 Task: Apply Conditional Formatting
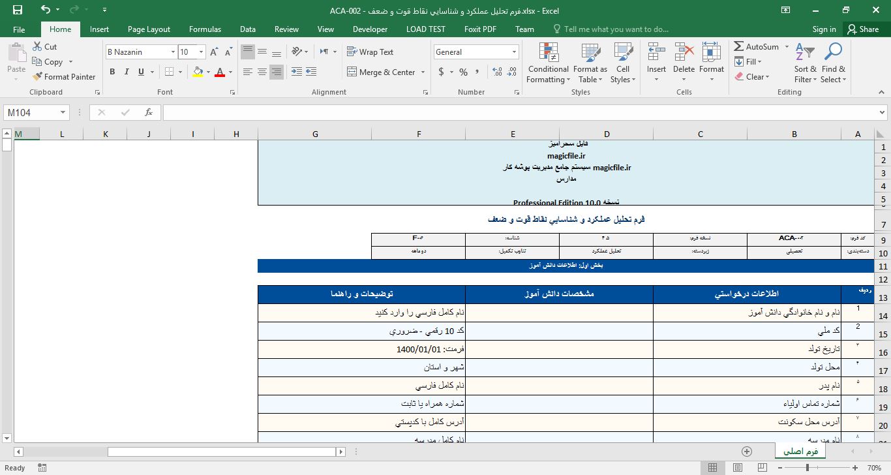[x=547, y=63]
